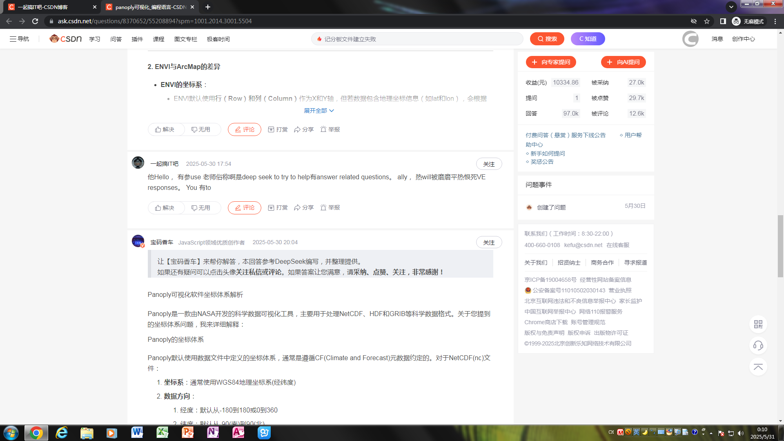Click 举报 under ENVI answer
Image resolution: width=784 pixels, height=441 pixels.
(330, 129)
